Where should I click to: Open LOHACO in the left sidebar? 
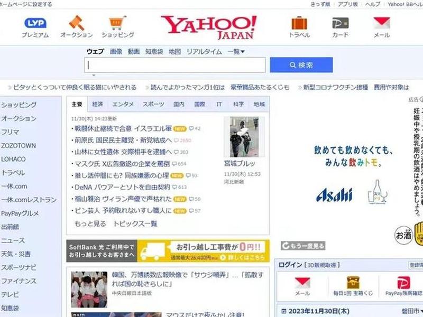click(14, 159)
